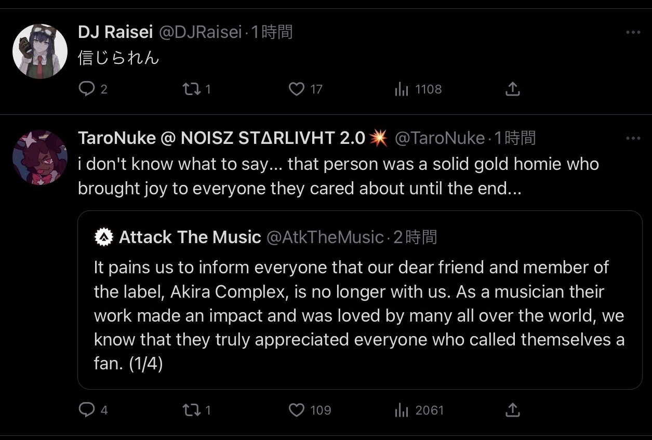This screenshot has width=652, height=440.
Task: Open the @DJRaisei handle link
Action: [200, 32]
